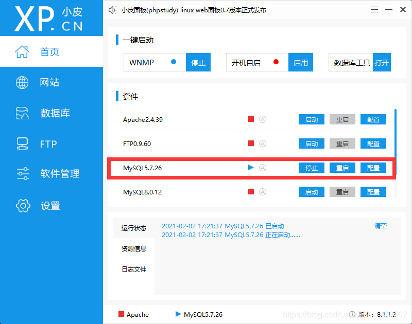Click MySQL5.7.26 status in bottom bar
This screenshot has height=324, width=412.
199,314
